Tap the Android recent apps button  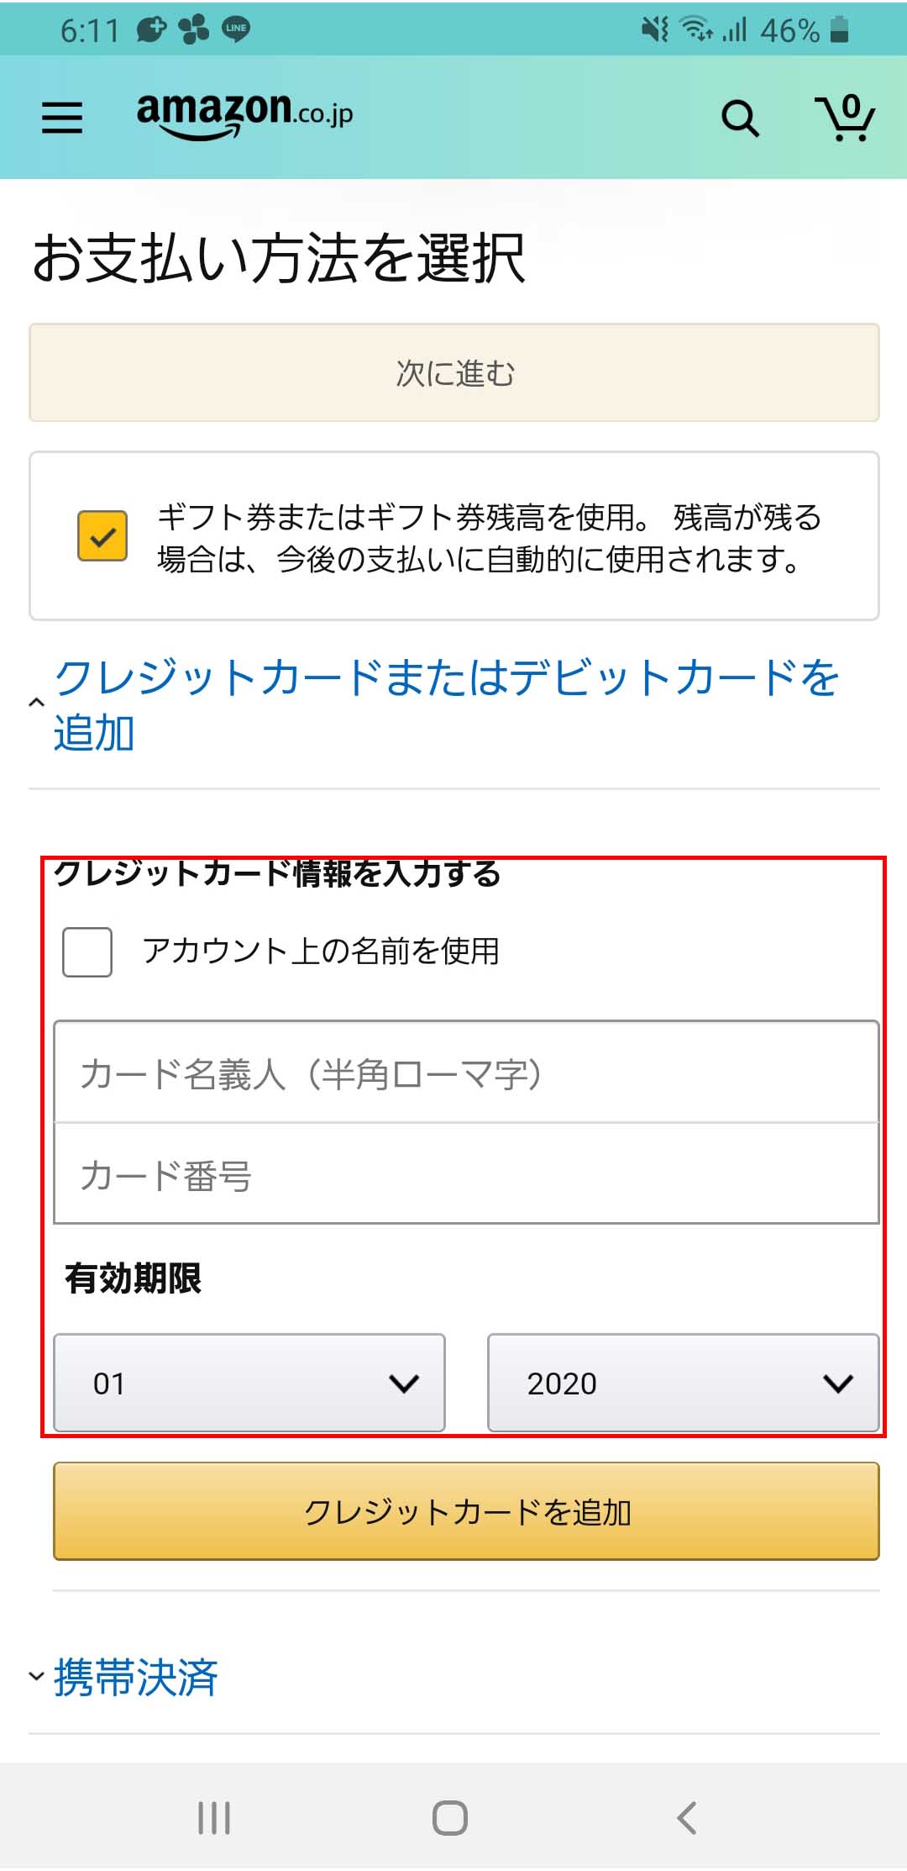pyautogui.click(x=214, y=1817)
